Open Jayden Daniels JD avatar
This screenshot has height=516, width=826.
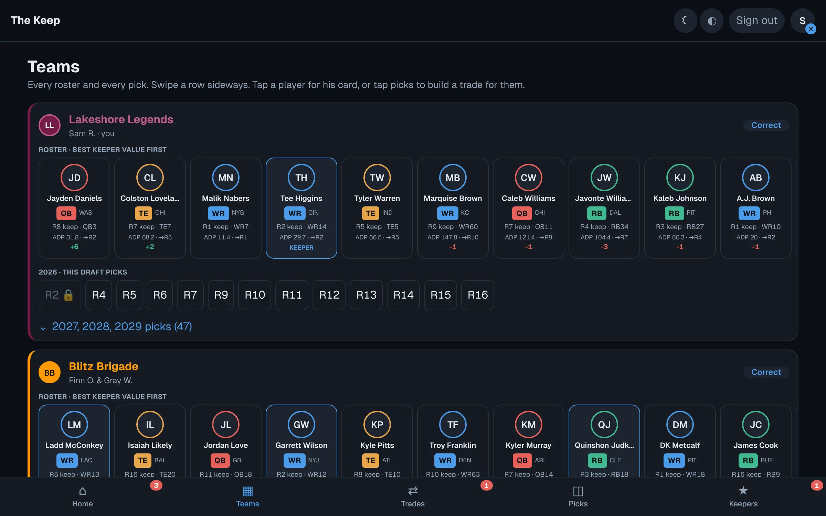coord(74,178)
